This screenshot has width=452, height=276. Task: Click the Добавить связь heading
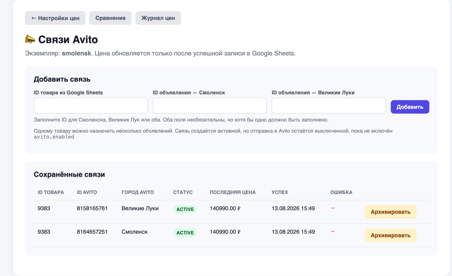(62, 79)
